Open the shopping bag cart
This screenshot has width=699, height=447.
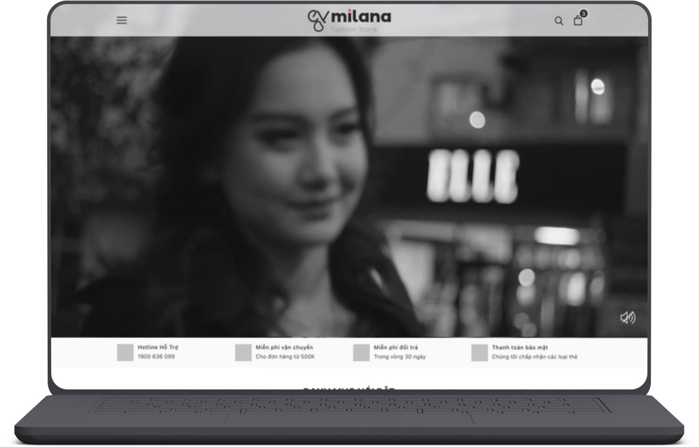pos(578,21)
